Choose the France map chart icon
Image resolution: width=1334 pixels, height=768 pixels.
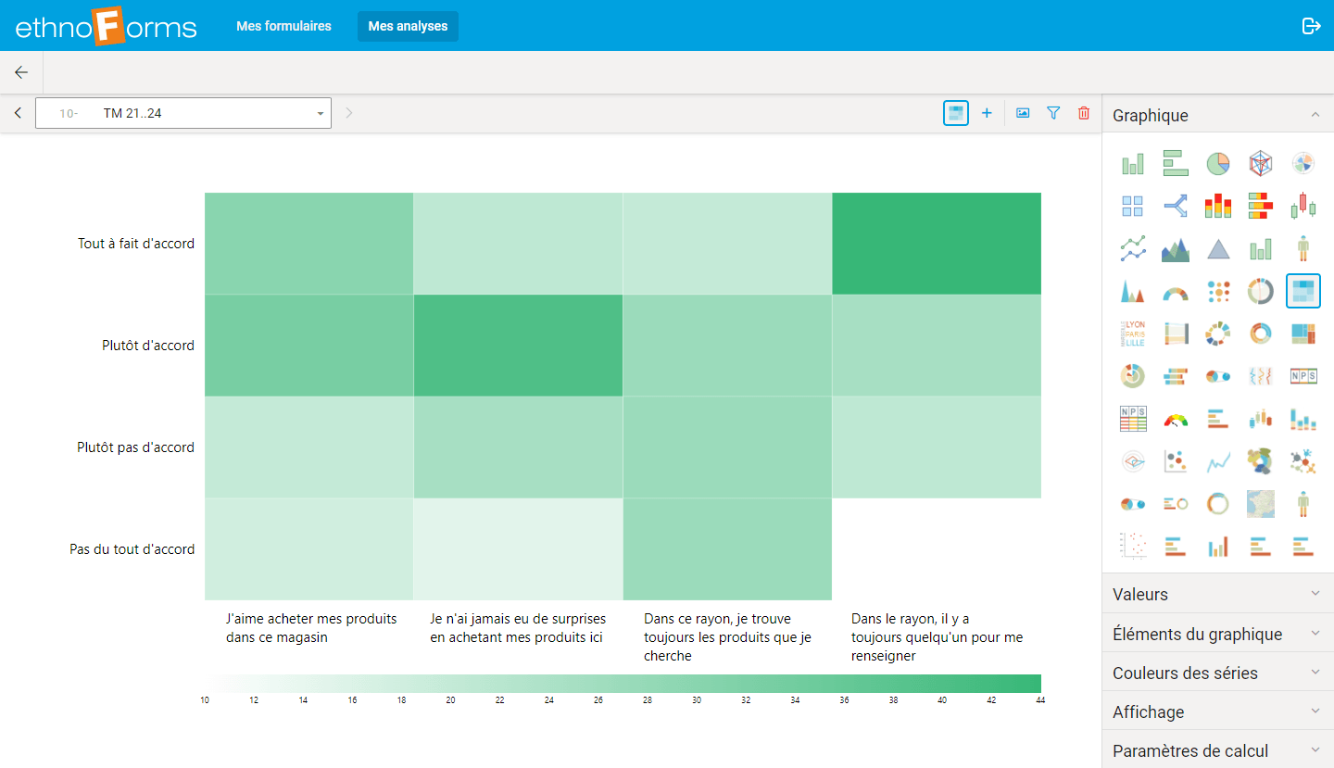click(1261, 504)
